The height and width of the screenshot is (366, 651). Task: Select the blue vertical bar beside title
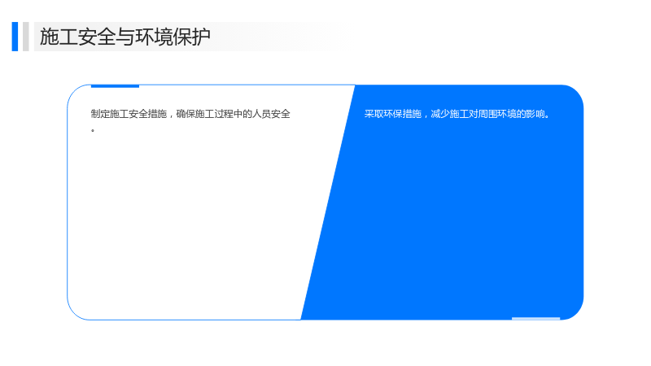(x=15, y=37)
